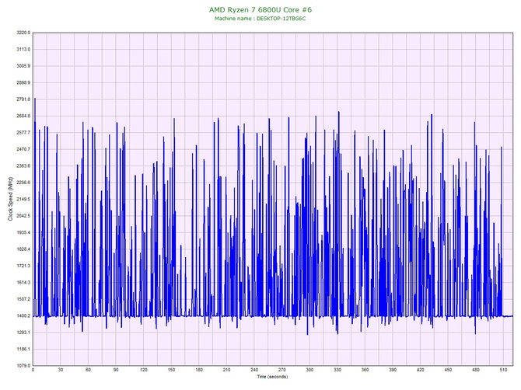Select the y-axis value 1293.1

(x=23, y=333)
